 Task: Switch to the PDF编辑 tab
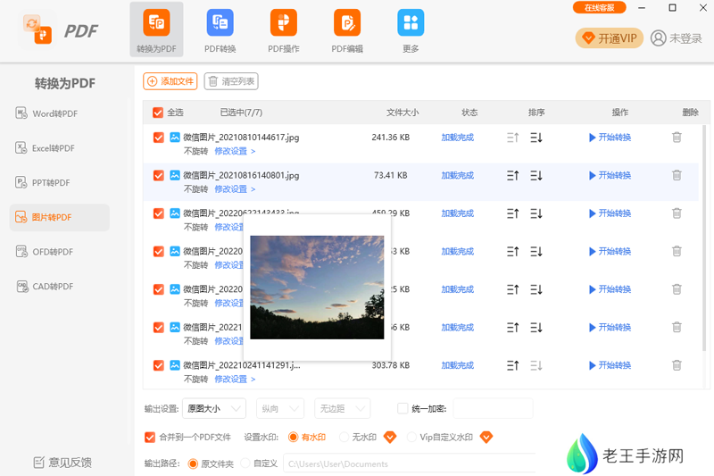coord(347,29)
